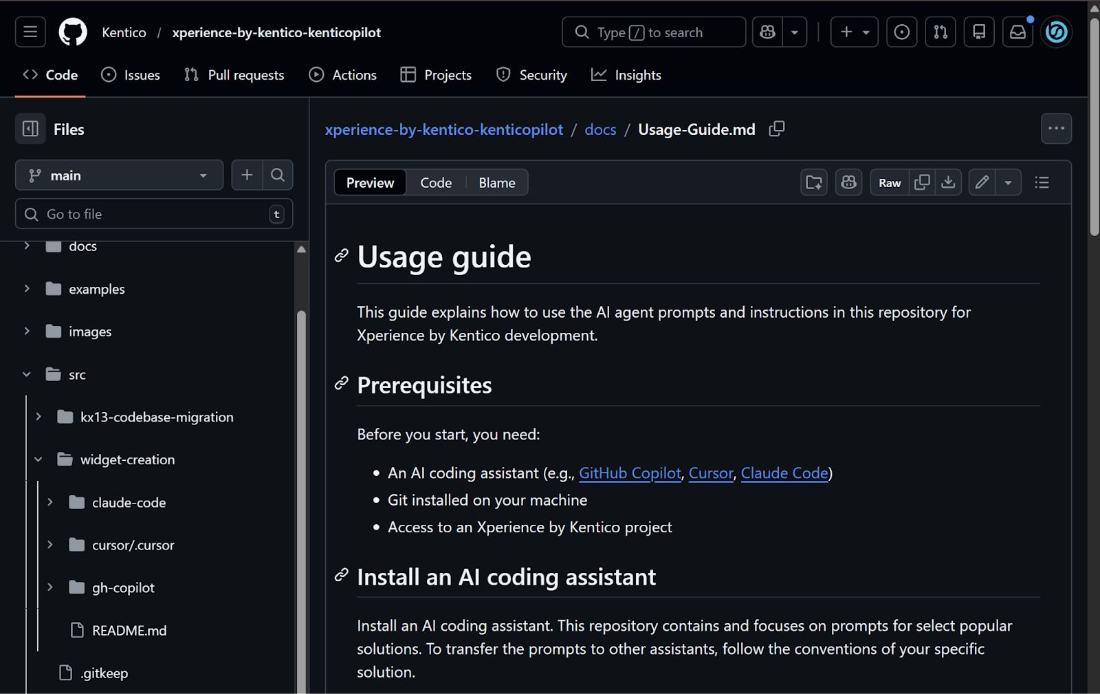Image resolution: width=1100 pixels, height=694 pixels.
Task: Expand the kx13-codebase-migration folder
Action: 38,417
